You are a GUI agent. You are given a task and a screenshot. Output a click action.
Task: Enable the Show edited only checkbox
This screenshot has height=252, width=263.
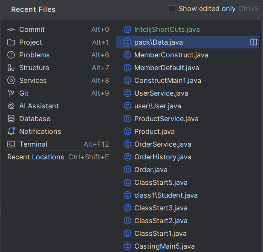click(x=171, y=8)
